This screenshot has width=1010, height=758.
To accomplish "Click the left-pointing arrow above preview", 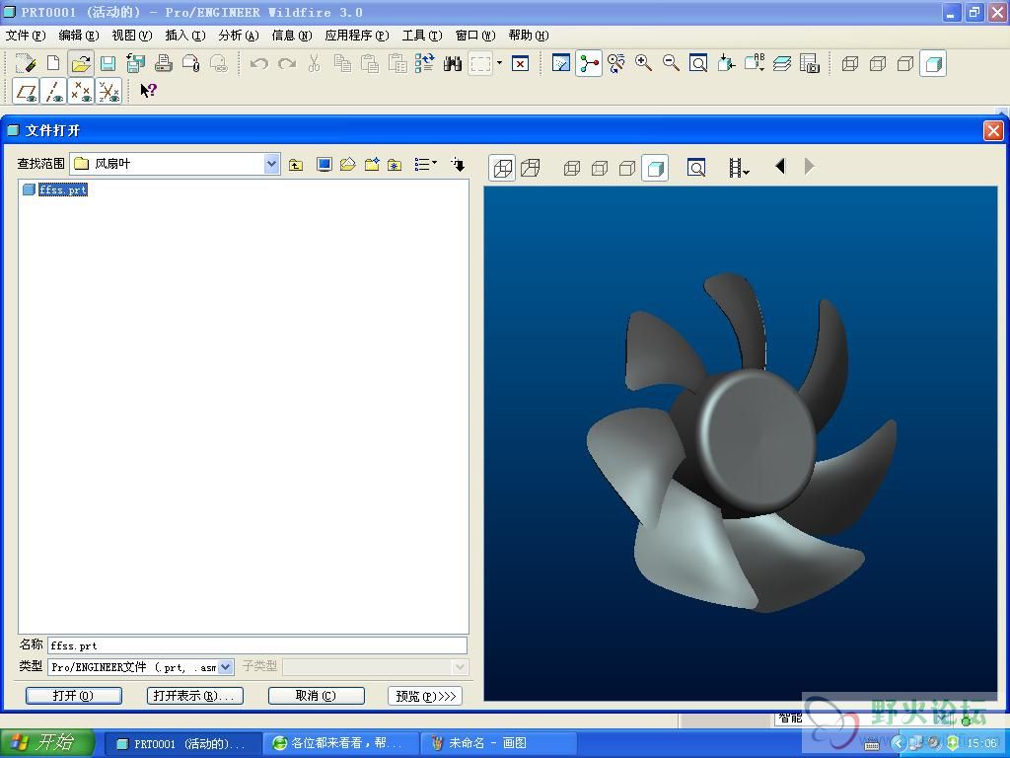I will point(780,166).
